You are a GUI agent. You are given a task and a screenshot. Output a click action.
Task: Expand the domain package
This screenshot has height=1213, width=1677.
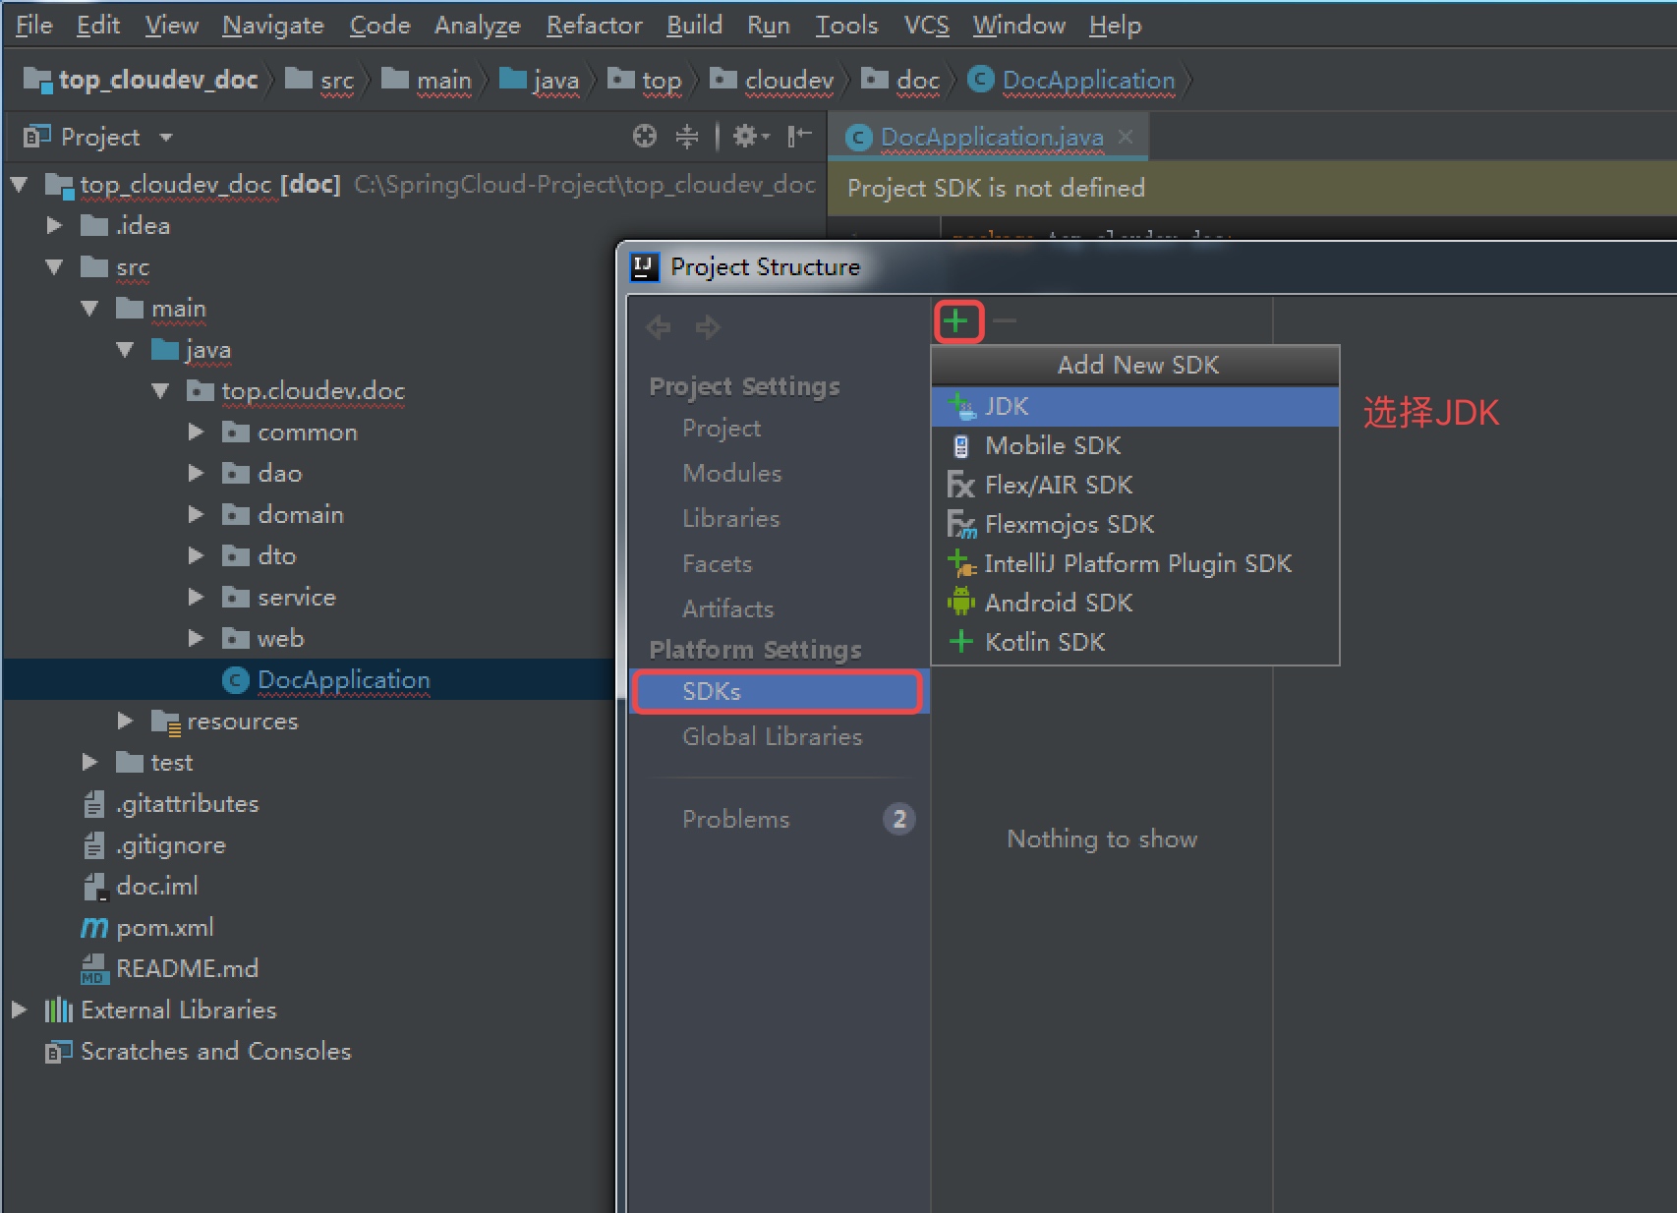[x=196, y=514]
